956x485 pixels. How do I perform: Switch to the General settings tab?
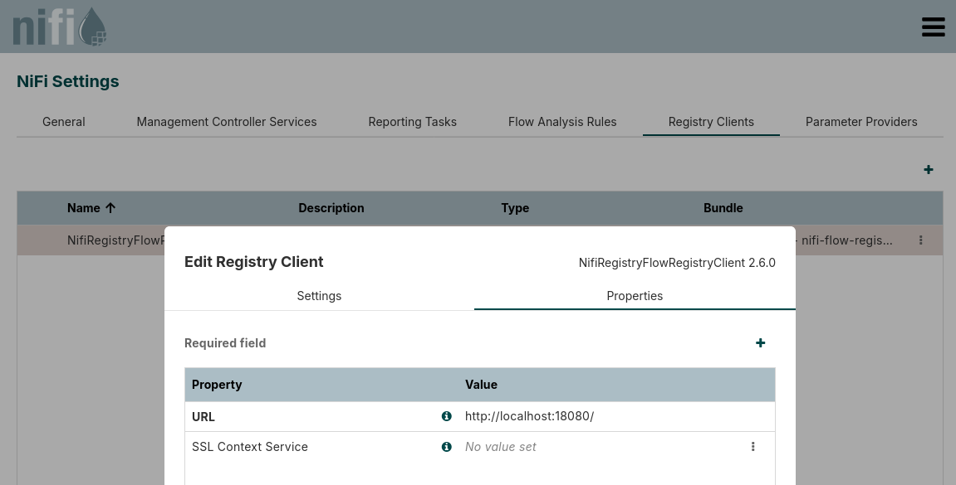point(63,122)
